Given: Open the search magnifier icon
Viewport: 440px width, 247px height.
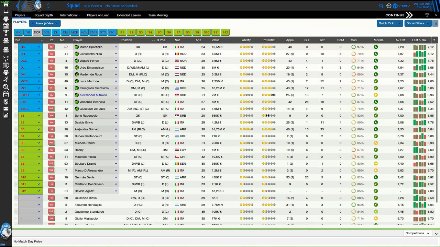Looking at the screenshot, I should click(381, 6).
